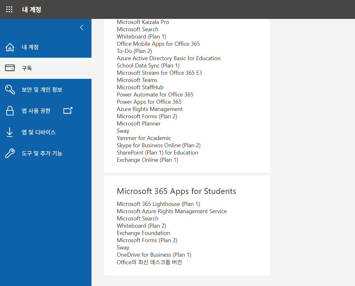Click OneDrive for Business (Plan 1)
Viewport: 355px width, 286px height.
pos(154,254)
